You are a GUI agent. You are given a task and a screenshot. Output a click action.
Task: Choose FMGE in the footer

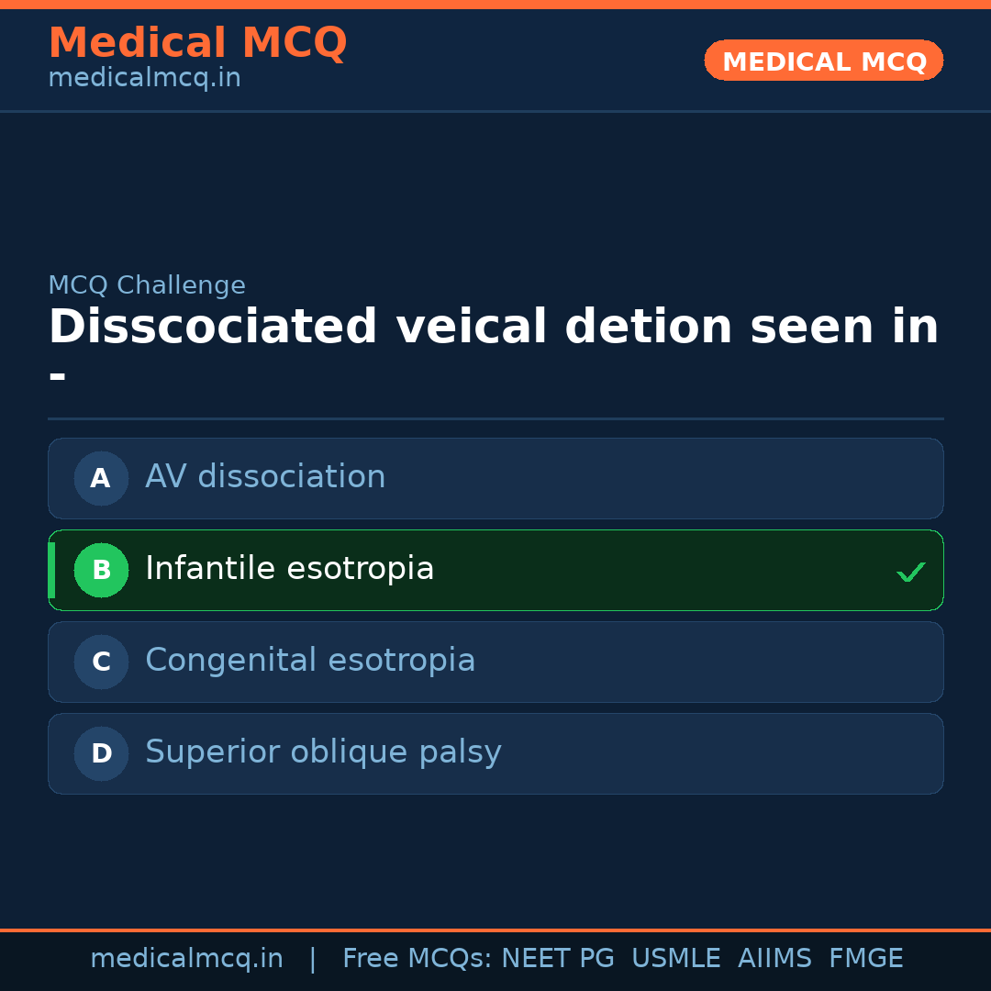click(865, 959)
